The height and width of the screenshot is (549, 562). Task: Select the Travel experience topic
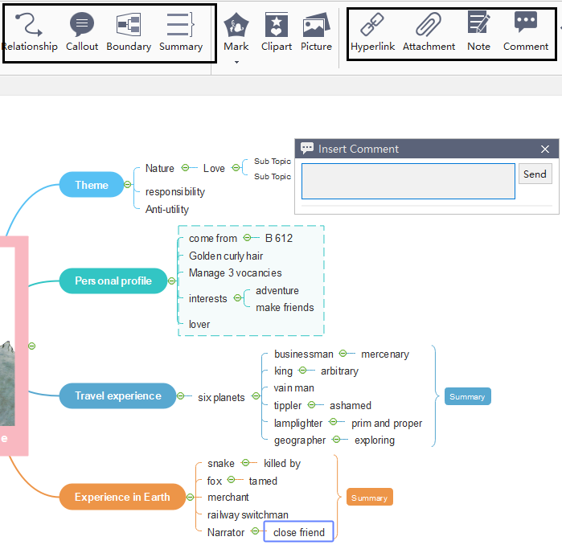[117, 395]
